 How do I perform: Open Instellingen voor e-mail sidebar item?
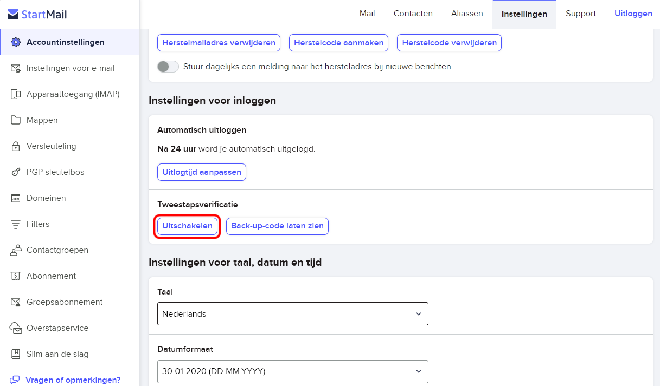point(70,68)
